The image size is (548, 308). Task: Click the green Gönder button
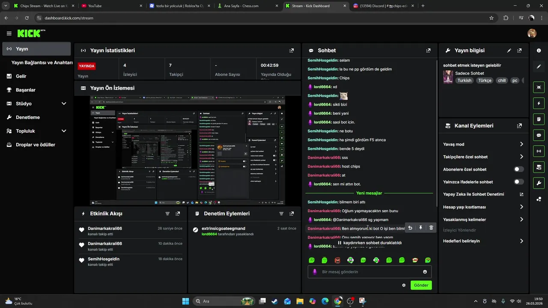point(421,285)
